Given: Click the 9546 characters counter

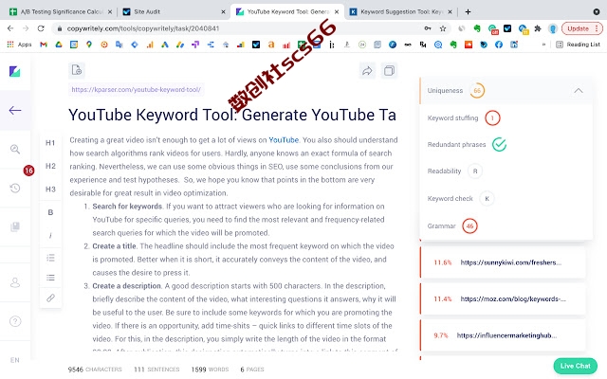Looking at the screenshot, I should click(95, 370).
